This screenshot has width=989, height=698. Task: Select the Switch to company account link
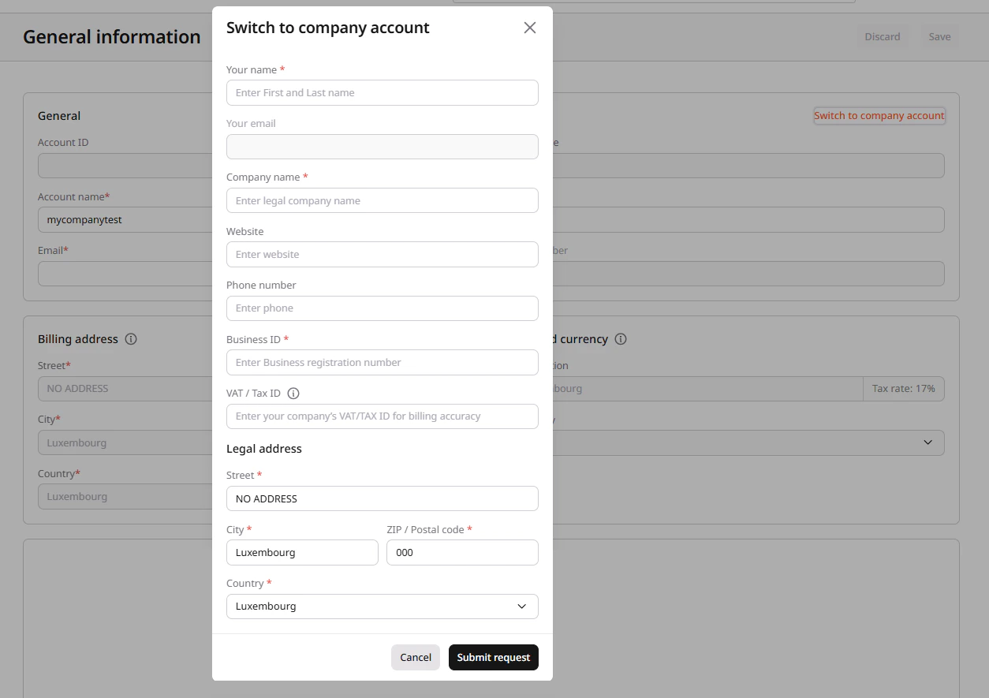879,115
